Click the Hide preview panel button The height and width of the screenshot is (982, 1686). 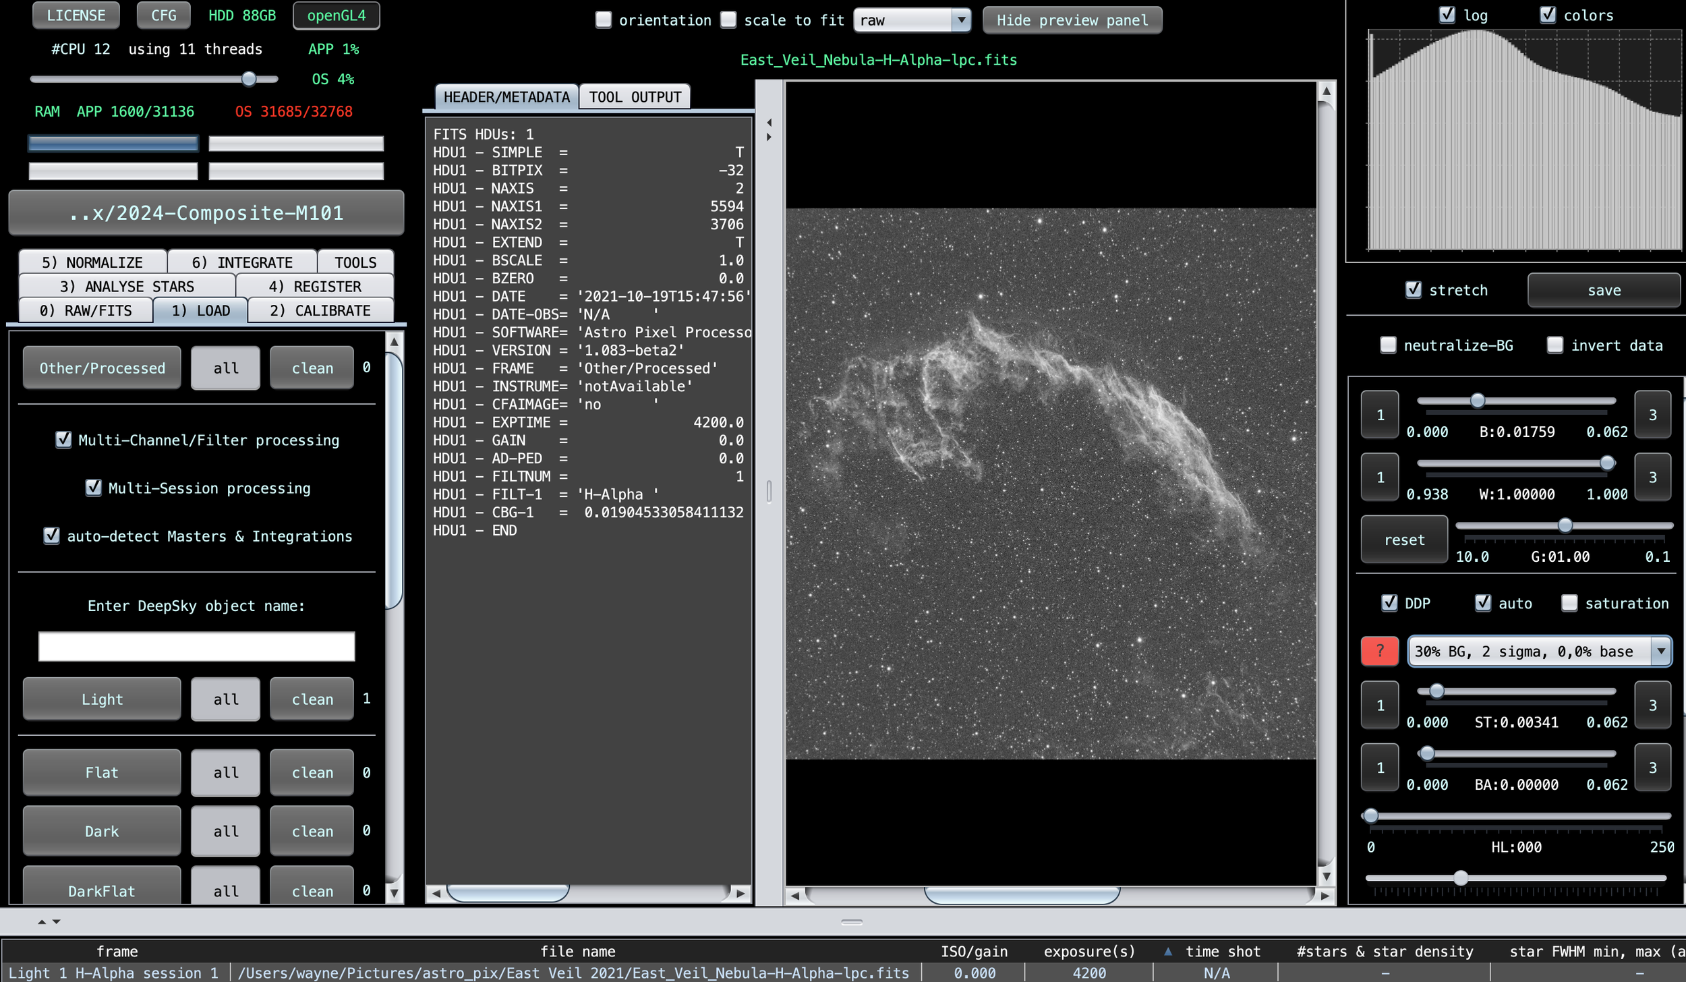(x=1072, y=20)
